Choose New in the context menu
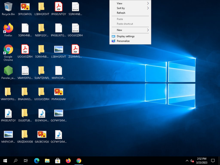Viewport: 220px width, 165px height. pyautogui.click(x=130, y=30)
